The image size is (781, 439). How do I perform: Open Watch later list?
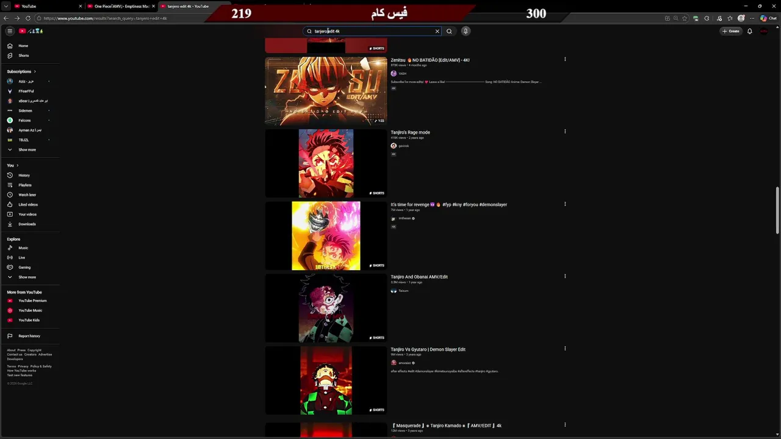[x=29, y=195]
